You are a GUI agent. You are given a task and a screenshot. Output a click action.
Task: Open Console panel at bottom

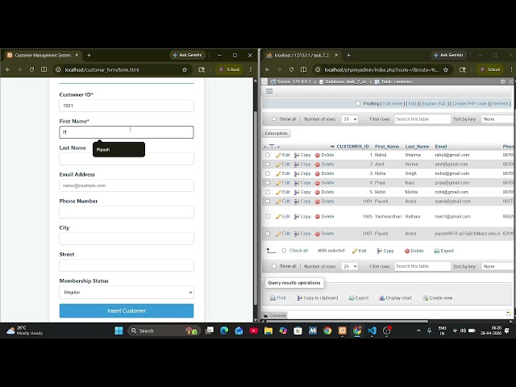click(x=275, y=315)
